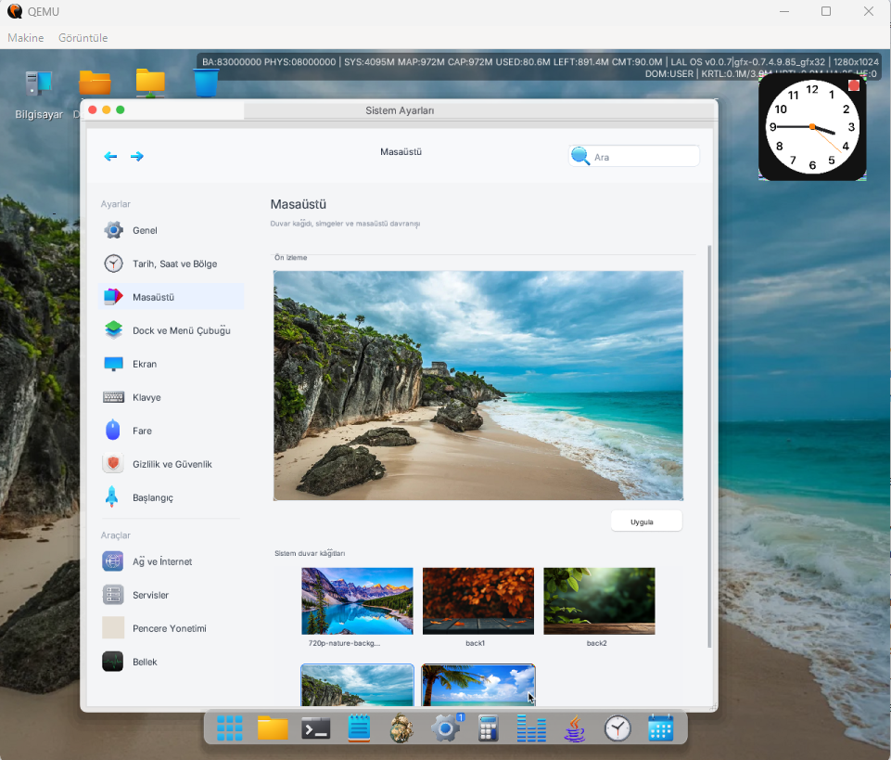Viewport: 891px width, 760px height.
Task: Launch the Java app from dock
Action: pyautogui.click(x=575, y=728)
